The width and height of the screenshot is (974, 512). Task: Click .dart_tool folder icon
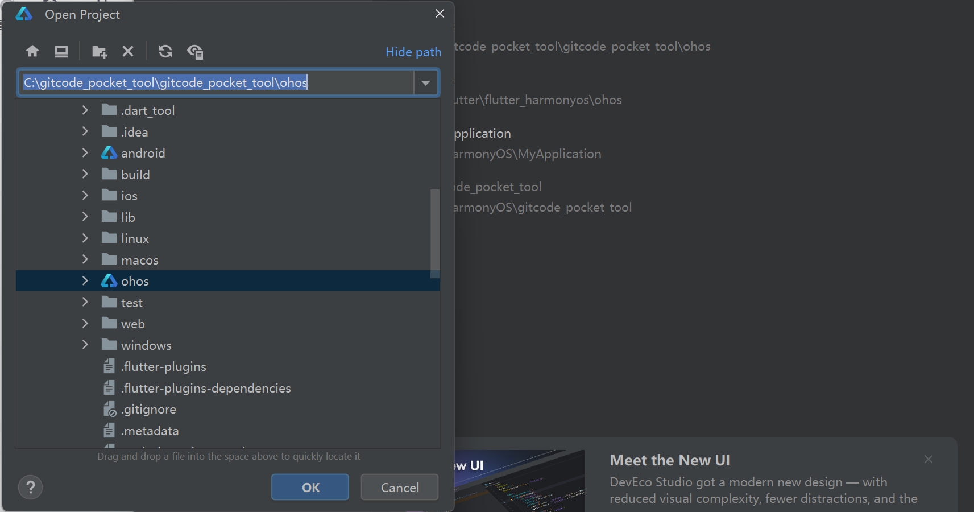click(x=109, y=110)
